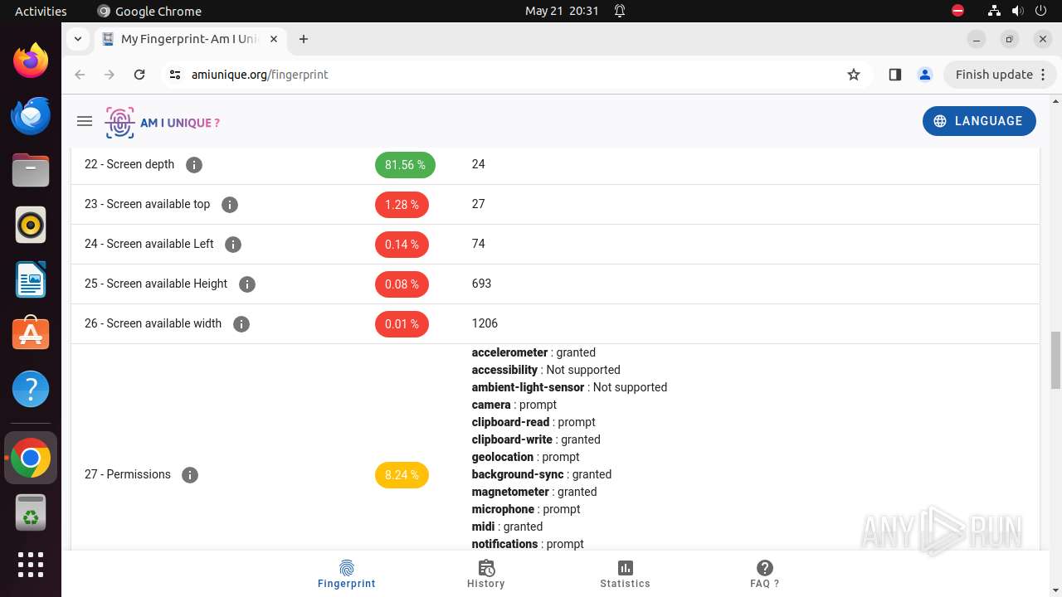This screenshot has height=597, width=1062.
Task: Show info for Screen depth attribute
Action: click(x=194, y=165)
